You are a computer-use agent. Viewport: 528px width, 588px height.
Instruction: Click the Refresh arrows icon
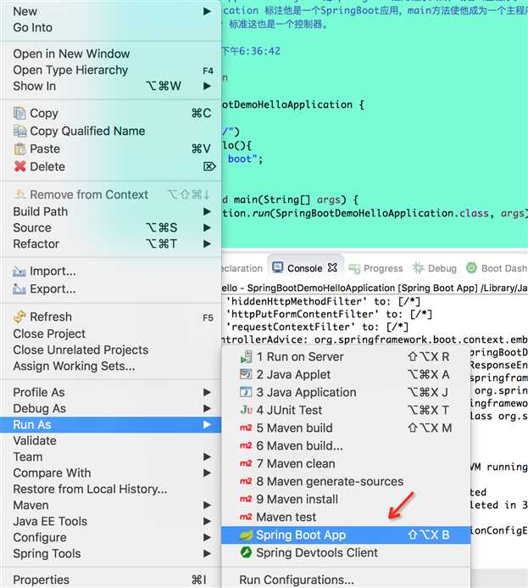coord(19,316)
